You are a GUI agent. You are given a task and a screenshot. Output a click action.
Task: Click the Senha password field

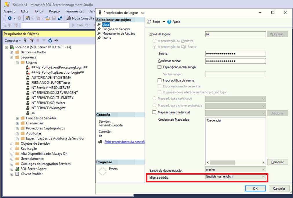(235, 54)
